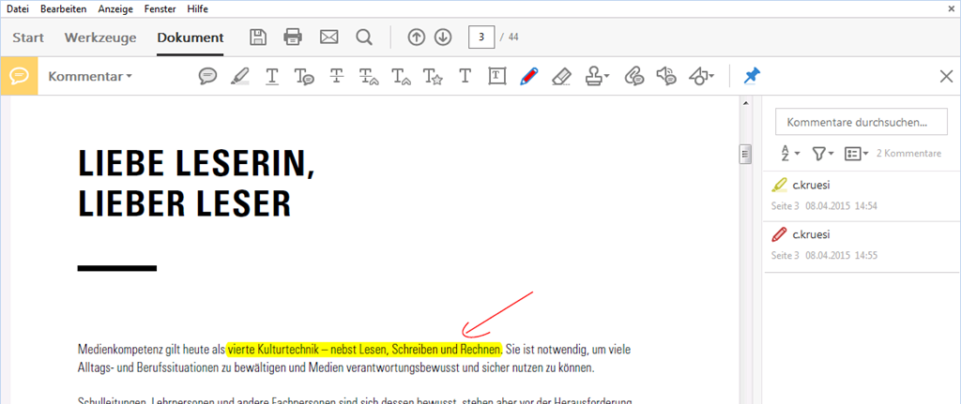The image size is (961, 404).
Task: Toggle the keep tool selected pin
Action: click(x=752, y=76)
